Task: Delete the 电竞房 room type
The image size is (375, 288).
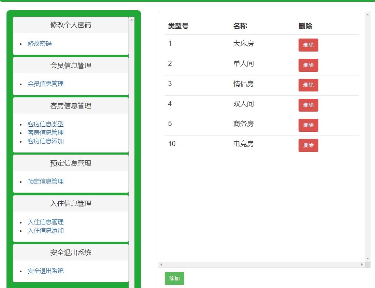Action: (308, 145)
